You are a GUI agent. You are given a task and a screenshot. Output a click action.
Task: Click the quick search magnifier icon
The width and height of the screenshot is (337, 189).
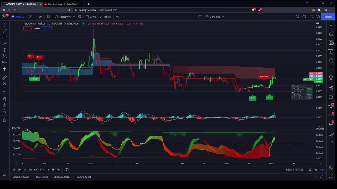pos(298,17)
